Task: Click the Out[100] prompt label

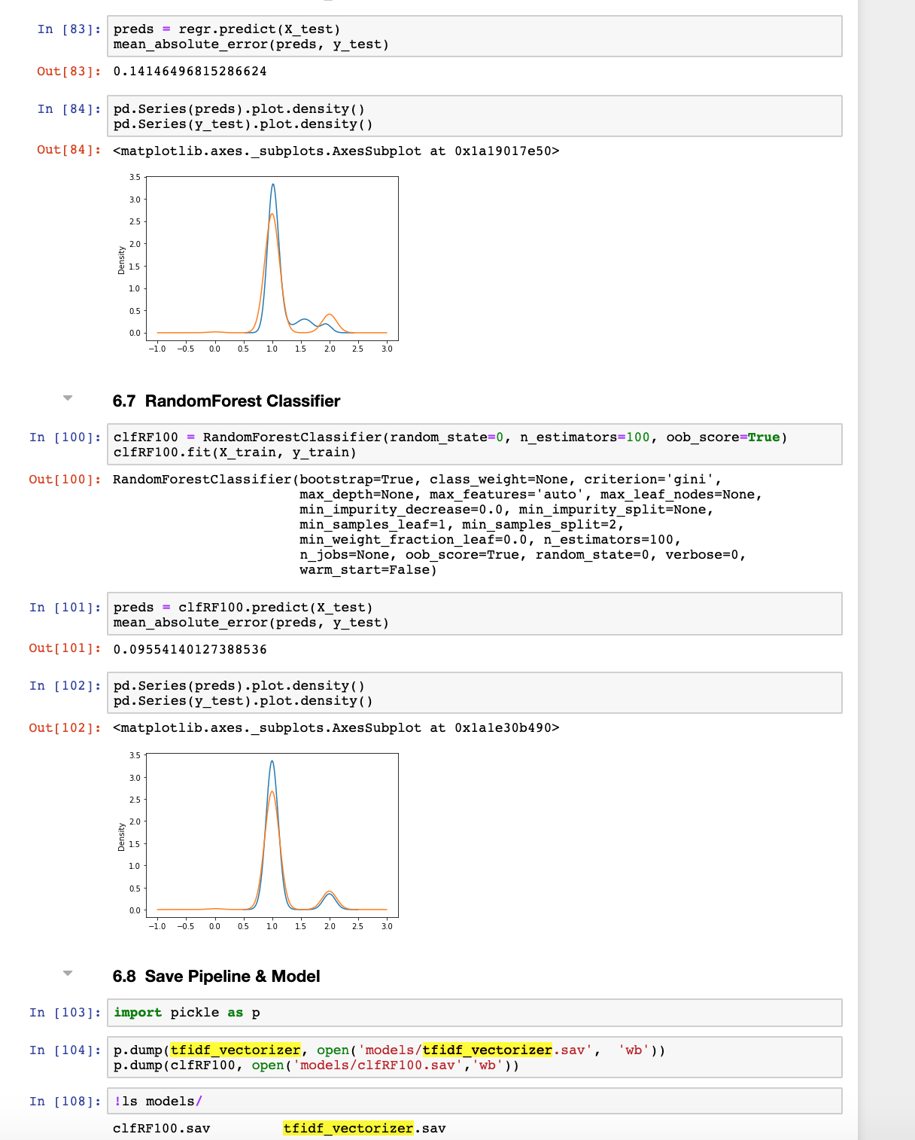Action: point(65,480)
